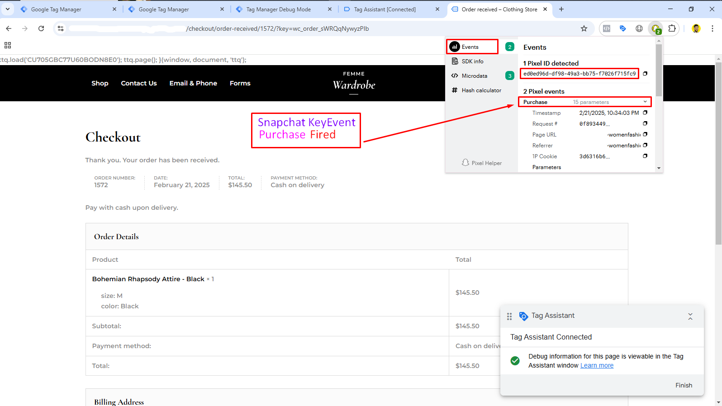The height and width of the screenshot is (406, 722).
Task: Copy the Request # value
Action: [645, 123]
